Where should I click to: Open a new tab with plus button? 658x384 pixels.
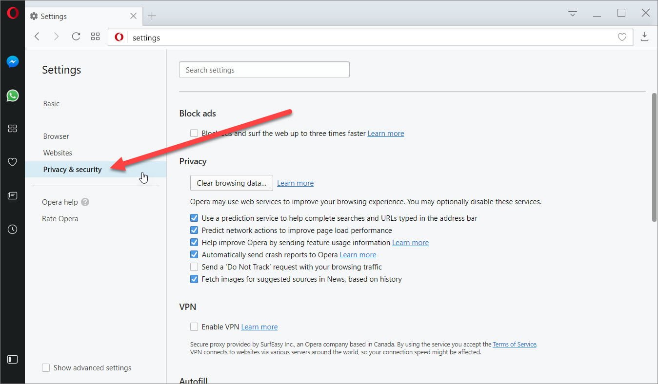pyautogui.click(x=152, y=16)
